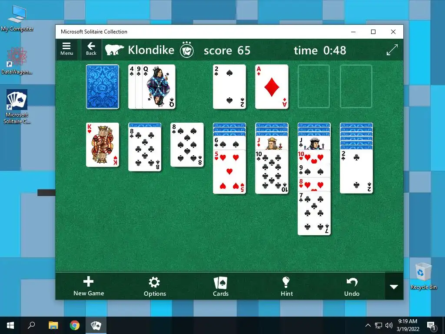Open network status tray icon
The image size is (445, 334).
[379, 325]
